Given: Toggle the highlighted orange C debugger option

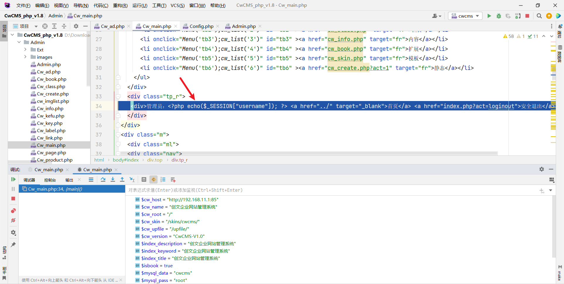Looking at the screenshot, I should coord(153,179).
